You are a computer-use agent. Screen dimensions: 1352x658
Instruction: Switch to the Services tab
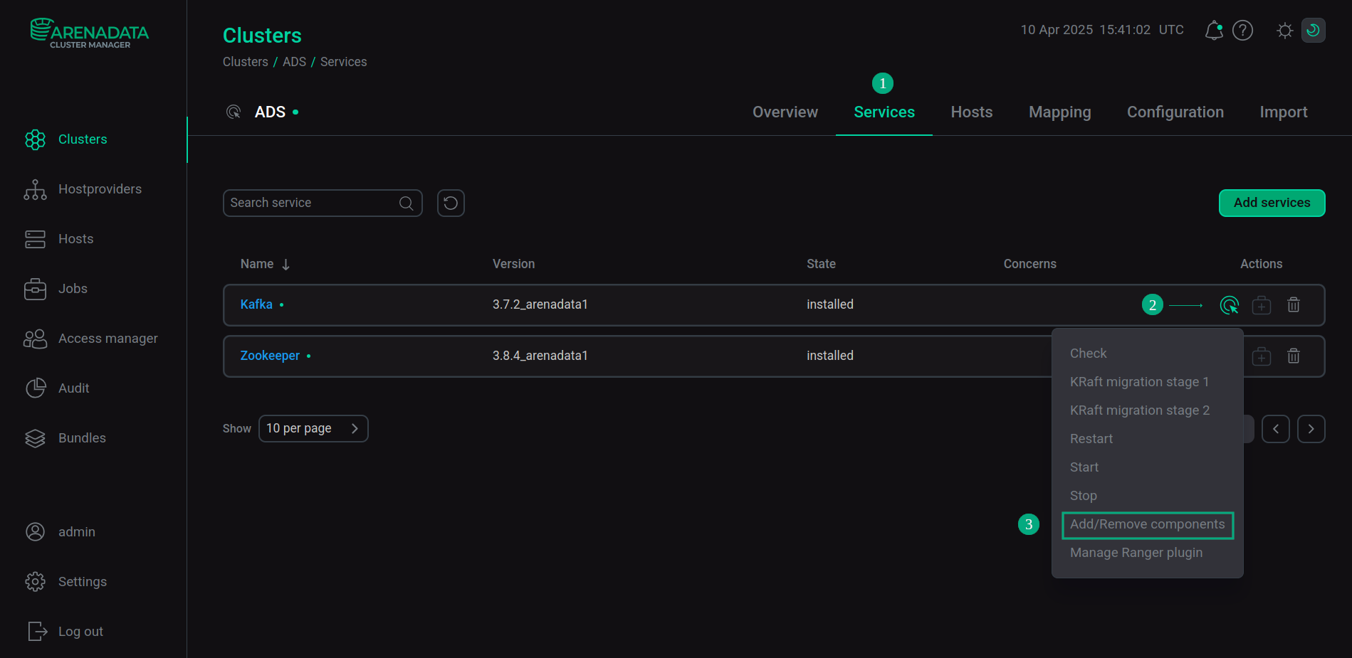[884, 112]
